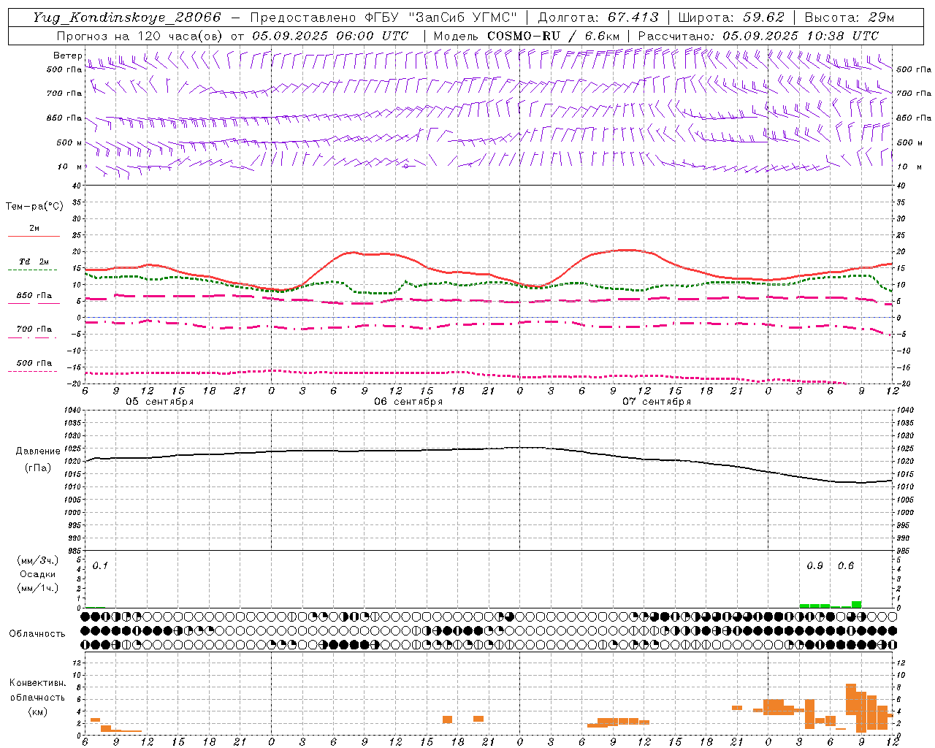Click the latitude value 'Широта: 59.62'
Screen dimensions: 935x748
[x=731, y=18]
